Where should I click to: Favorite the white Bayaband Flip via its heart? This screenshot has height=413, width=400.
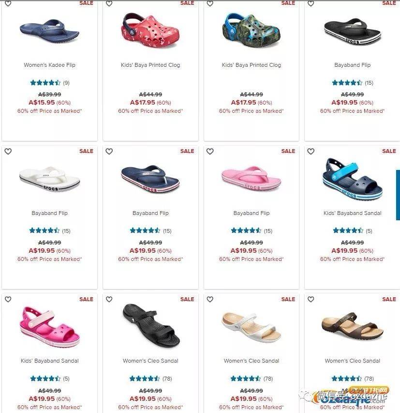[8, 151]
